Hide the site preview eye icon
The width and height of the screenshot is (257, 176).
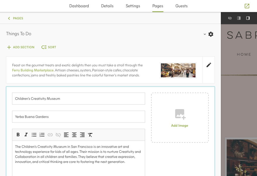pos(230,18)
